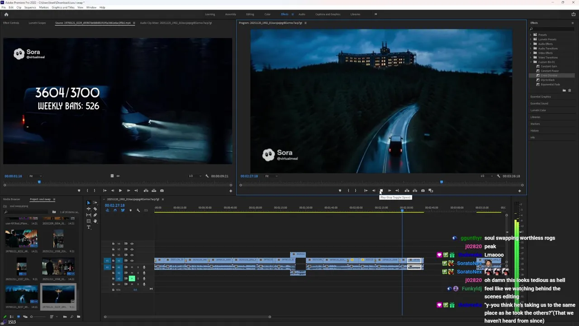Click Overwrite button in Source monitor

point(154,191)
